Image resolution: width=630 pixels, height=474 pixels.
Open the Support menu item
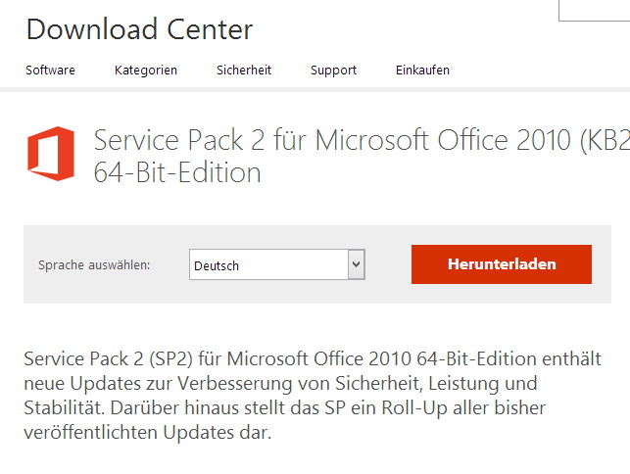click(x=333, y=71)
